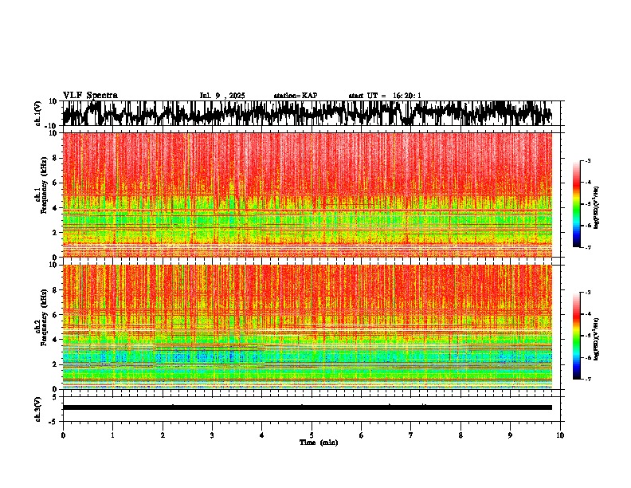Viewport: 631px width, 488px height.
Task: Click the "VLF Spectra" title text
Action: click(x=90, y=96)
